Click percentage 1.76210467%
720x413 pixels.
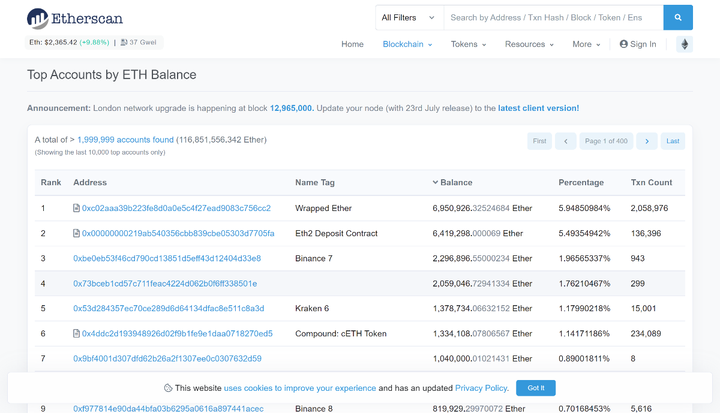tap(584, 284)
